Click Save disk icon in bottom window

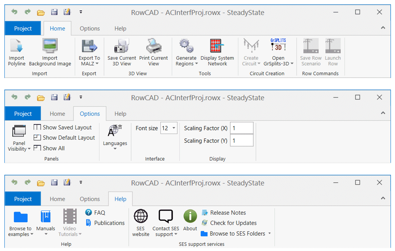[x=54, y=182]
